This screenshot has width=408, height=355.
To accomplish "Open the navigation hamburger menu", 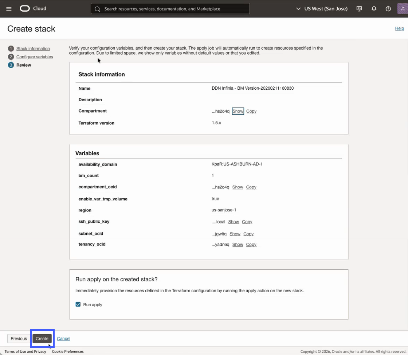I will 9,8.
